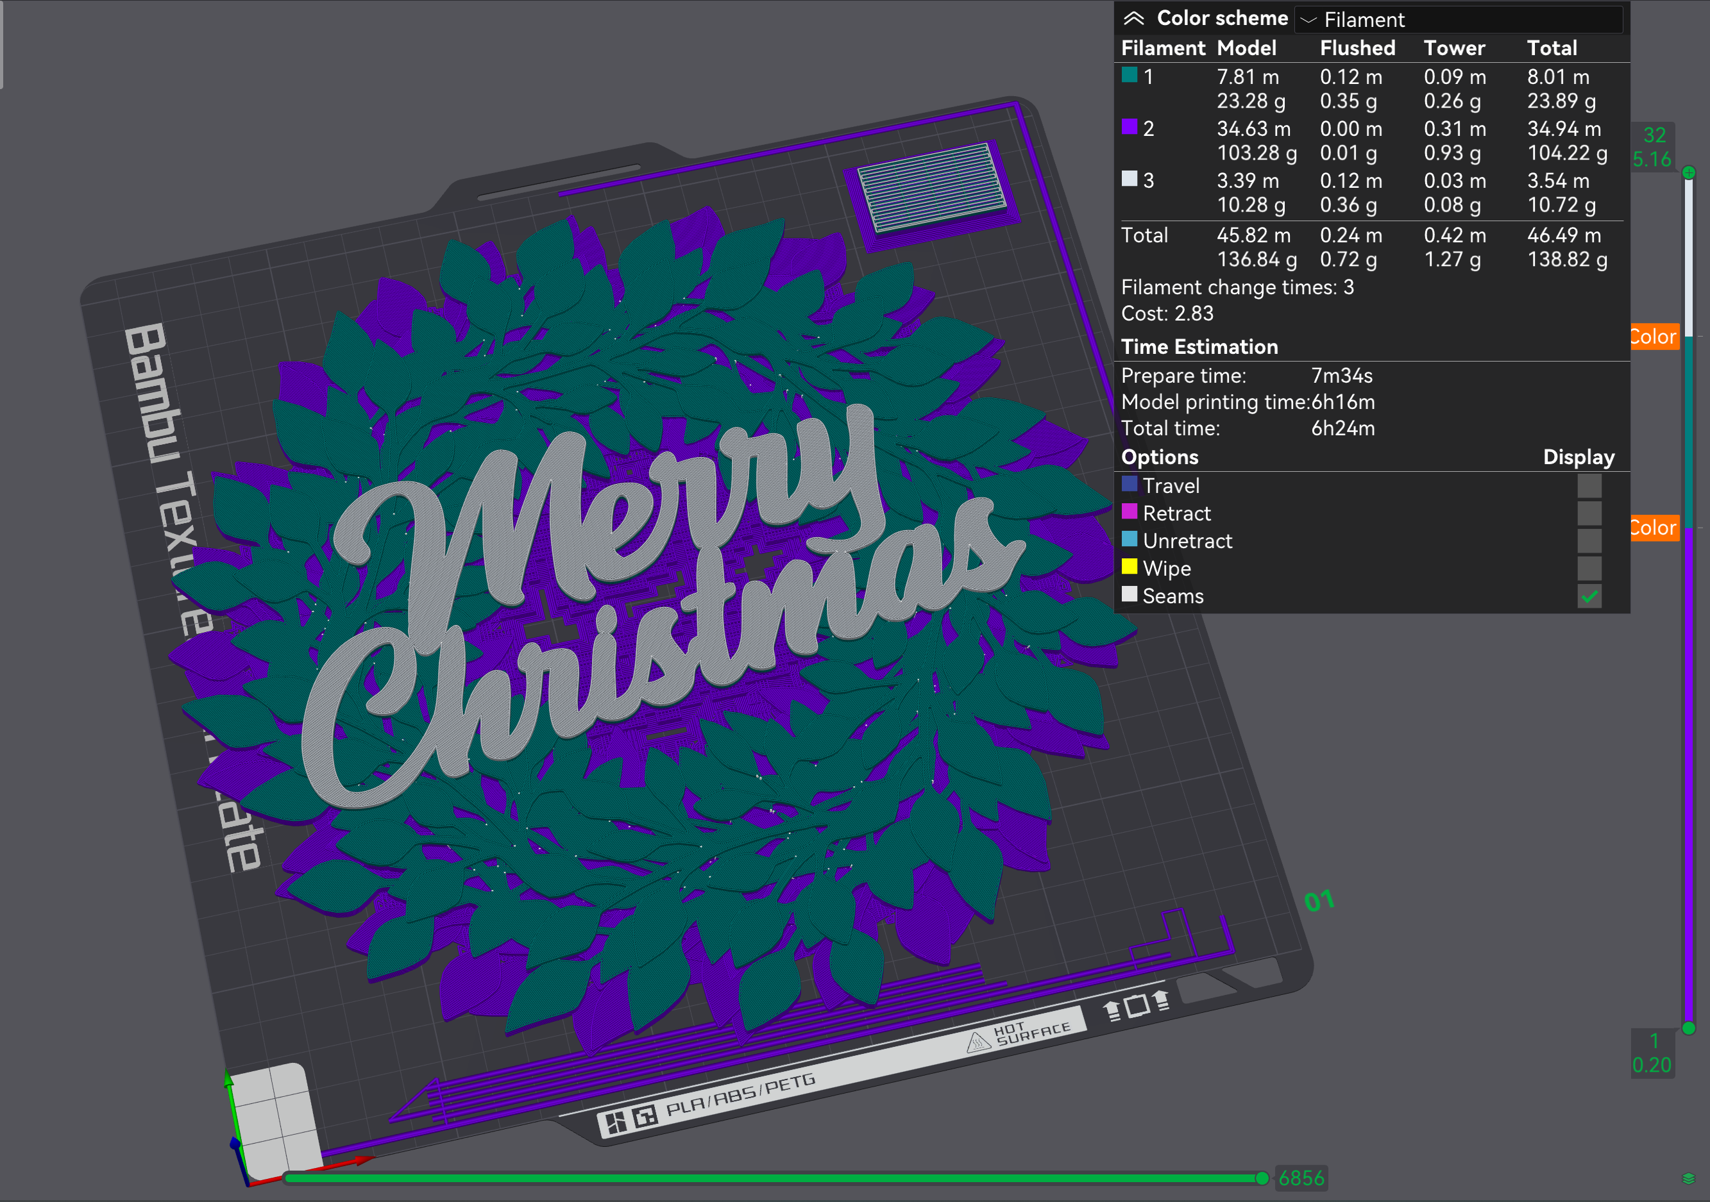The width and height of the screenshot is (1710, 1202).
Task: Click the teal filament 1 swatch
Action: click(1129, 74)
